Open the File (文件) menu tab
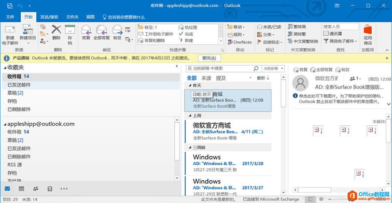392x203 pixels. (10, 17)
